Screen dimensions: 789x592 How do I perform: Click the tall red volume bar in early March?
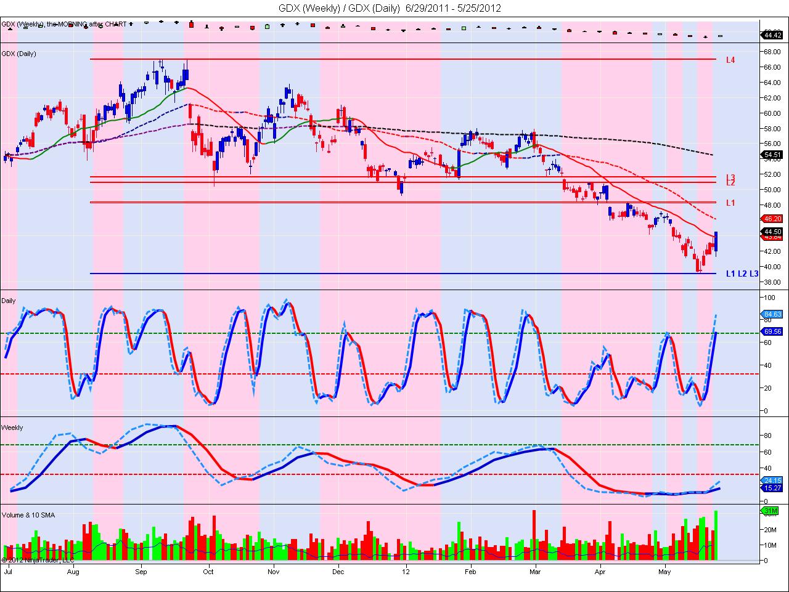(x=534, y=535)
